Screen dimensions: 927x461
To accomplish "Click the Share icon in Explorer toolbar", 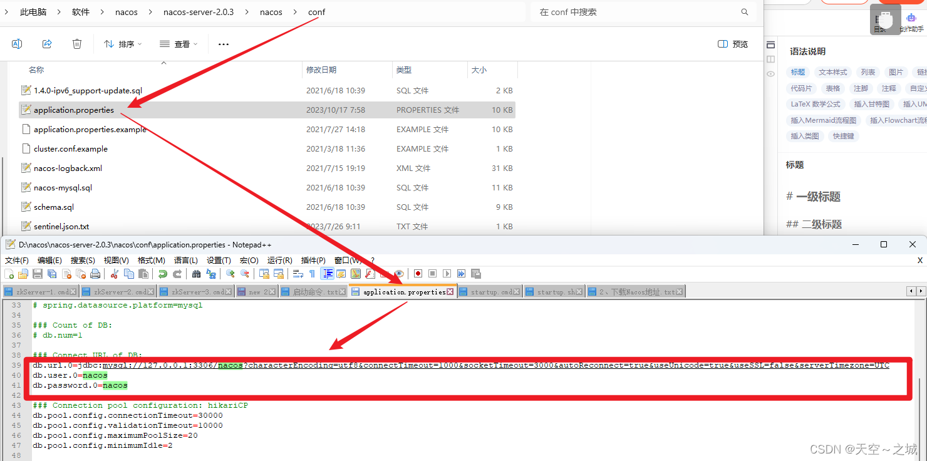I will tap(47, 44).
